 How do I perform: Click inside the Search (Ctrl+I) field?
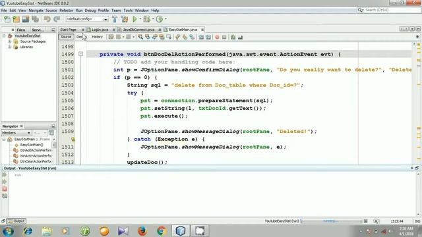coord(392,10)
